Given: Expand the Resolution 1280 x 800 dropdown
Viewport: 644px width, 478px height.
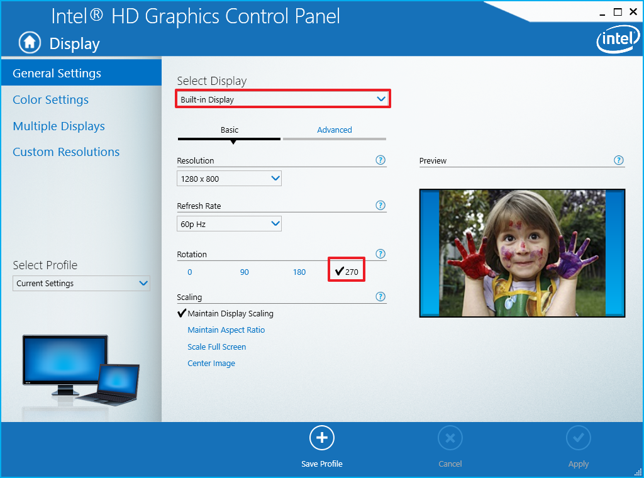Looking at the screenshot, I should point(229,179).
